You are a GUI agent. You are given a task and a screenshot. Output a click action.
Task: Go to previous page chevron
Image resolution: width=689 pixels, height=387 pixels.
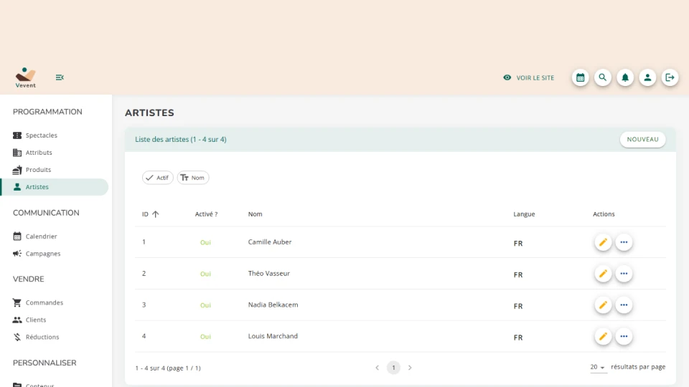tap(377, 368)
